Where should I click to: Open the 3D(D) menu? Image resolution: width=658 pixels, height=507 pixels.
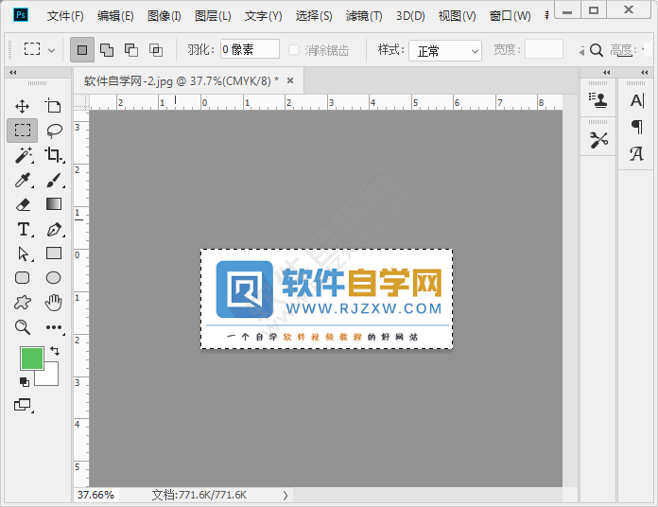(410, 16)
